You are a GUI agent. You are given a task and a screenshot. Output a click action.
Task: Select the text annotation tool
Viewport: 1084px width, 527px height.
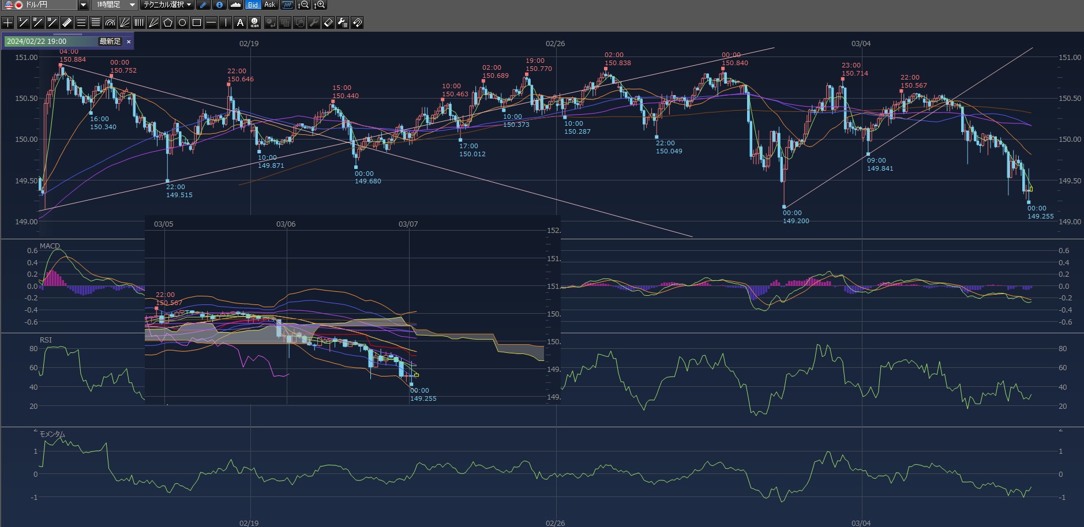click(241, 22)
